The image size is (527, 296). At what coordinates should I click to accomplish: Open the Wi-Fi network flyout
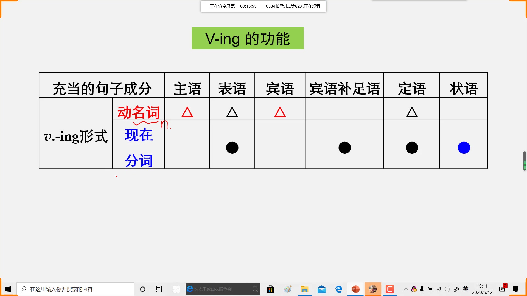coord(439,289)
